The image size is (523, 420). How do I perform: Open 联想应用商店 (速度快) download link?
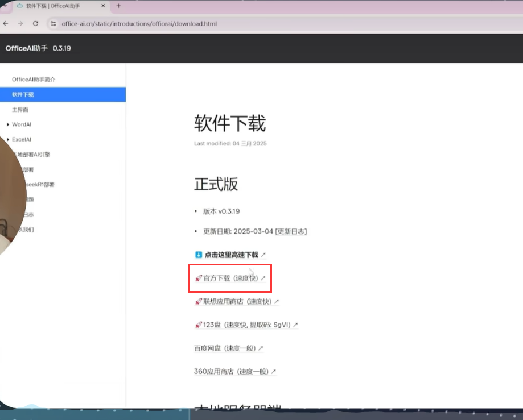click(x=237, y=301)
